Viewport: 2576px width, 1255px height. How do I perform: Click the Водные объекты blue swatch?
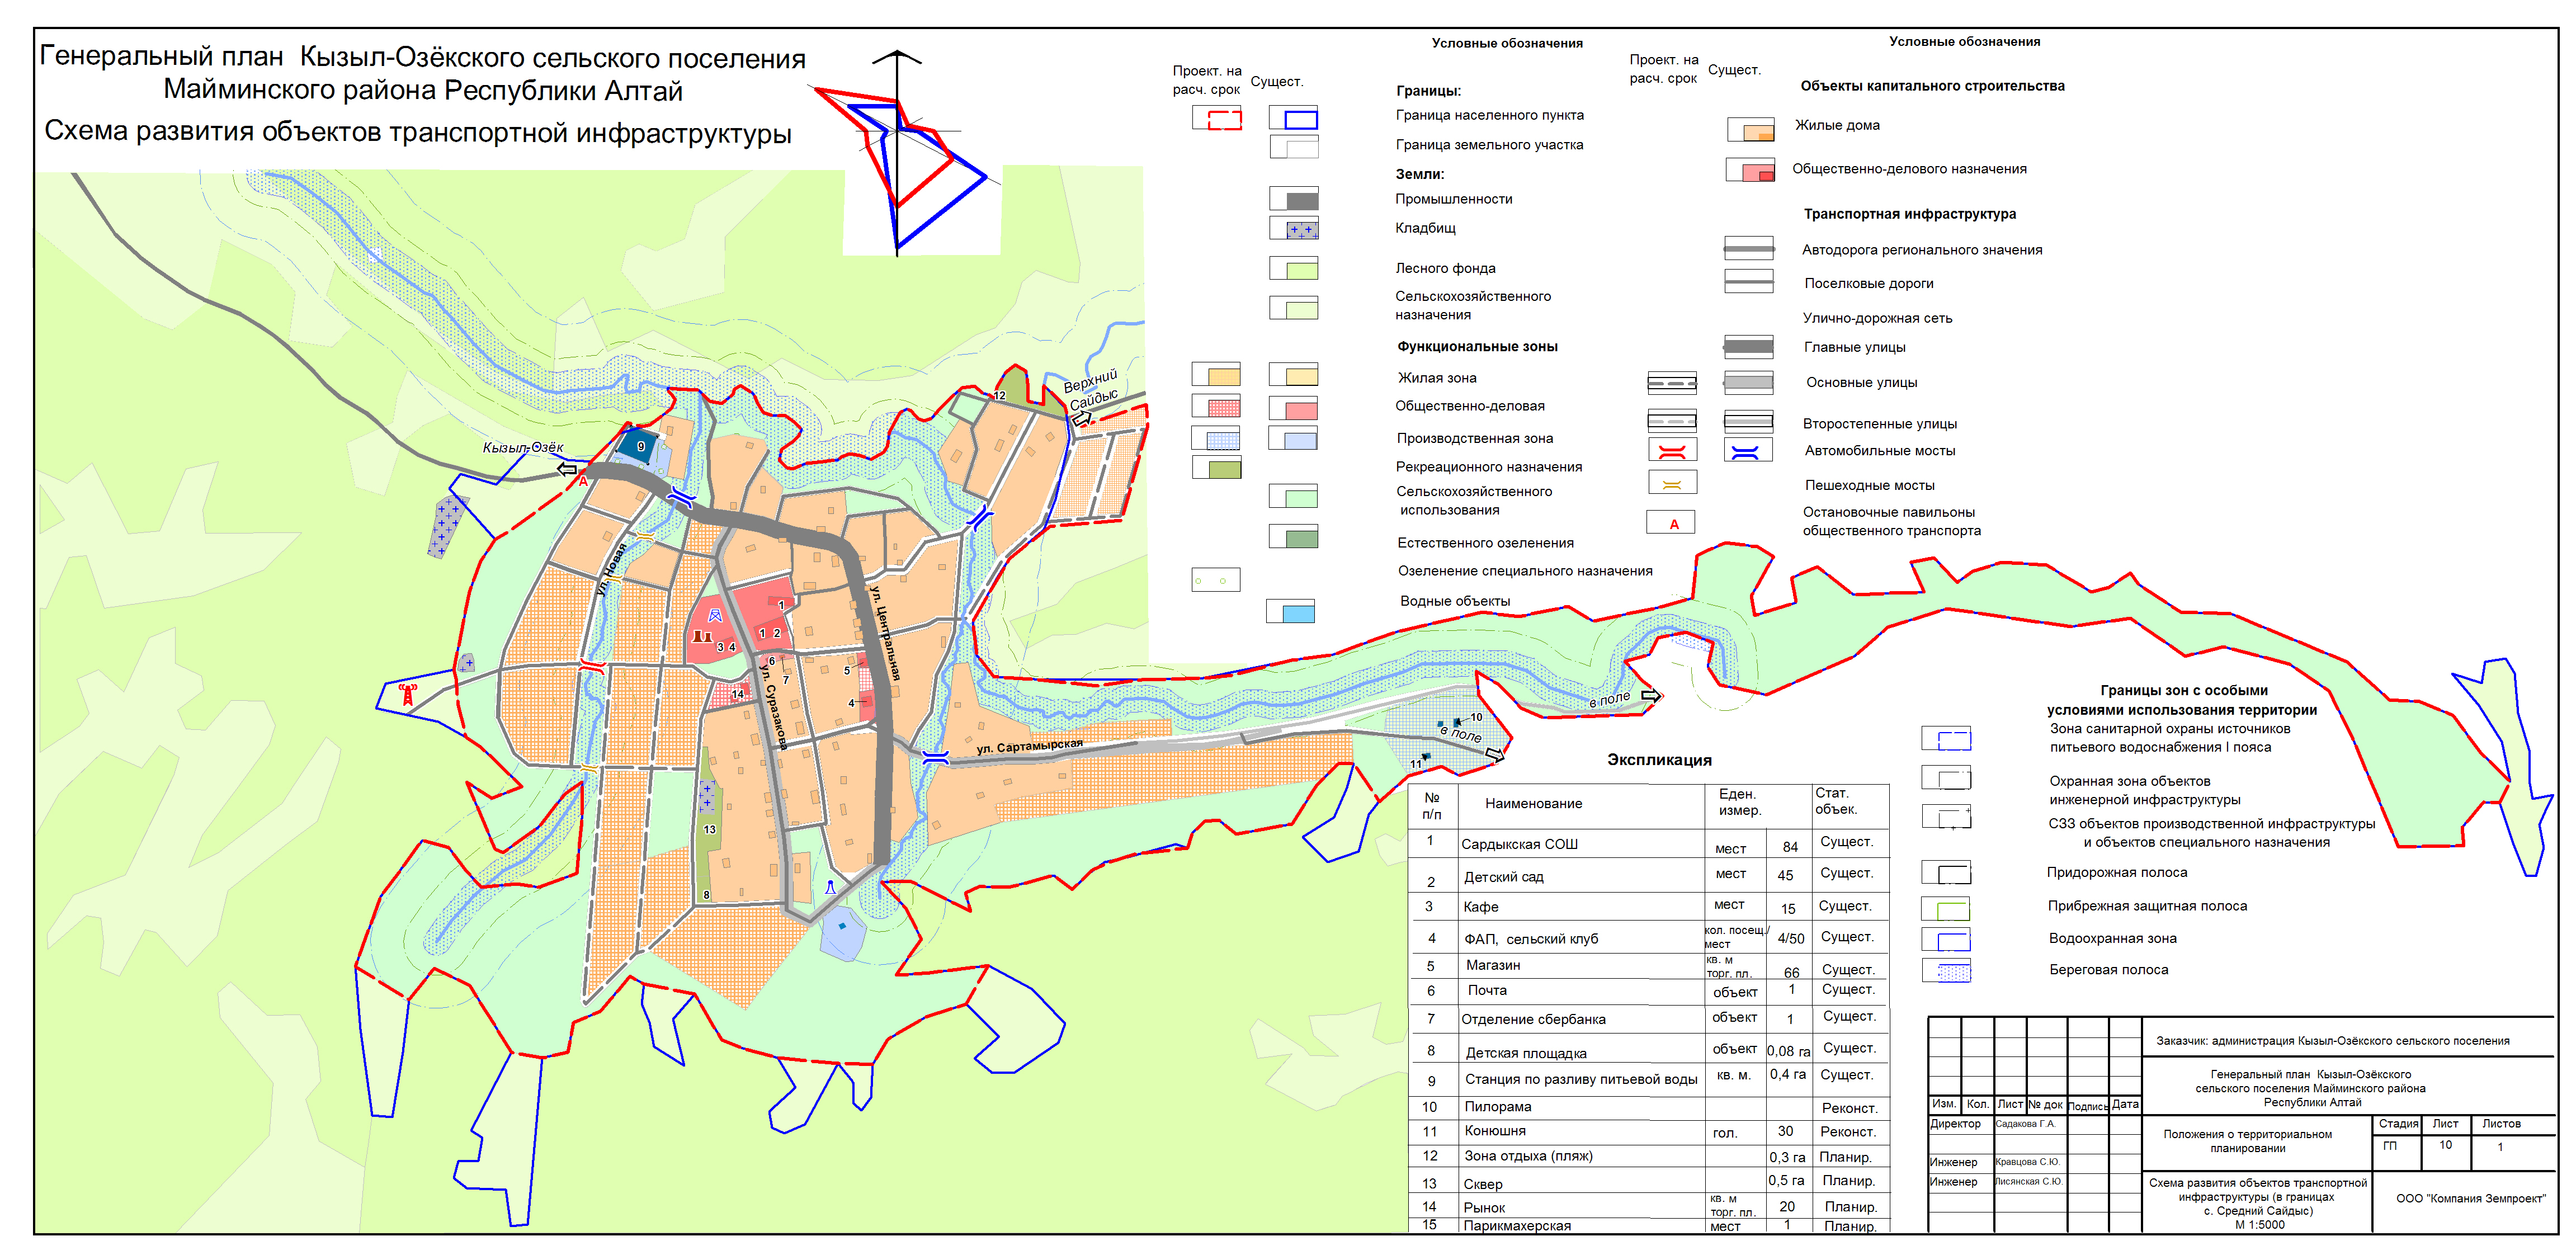(x=1291, y=611)
